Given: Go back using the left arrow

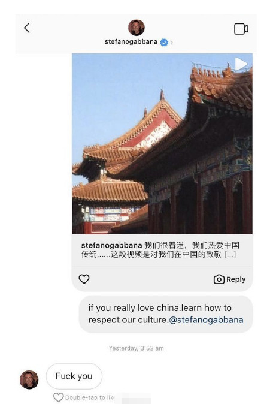Looking at the screenshot, I should coord(27,28).
